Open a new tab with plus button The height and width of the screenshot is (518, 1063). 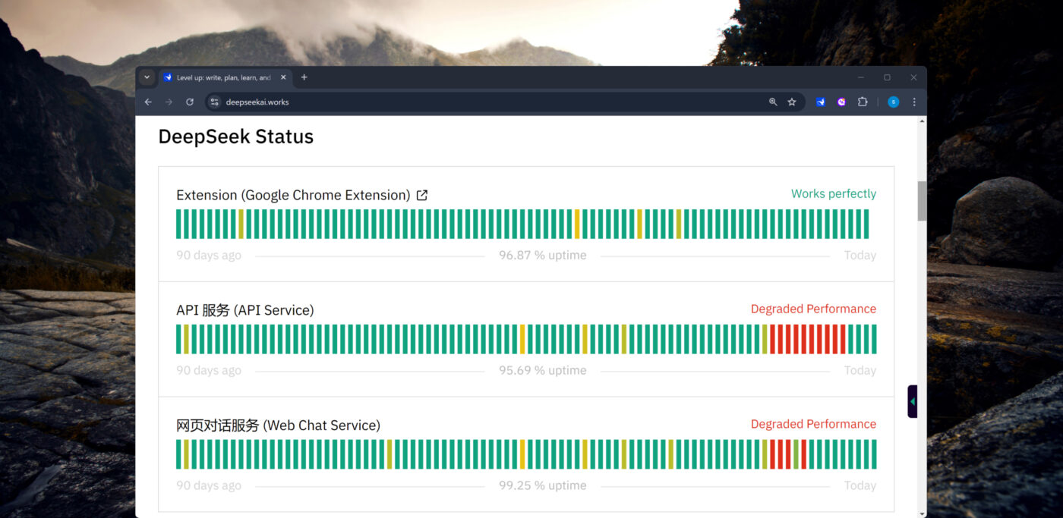click(x=304, y=77)
